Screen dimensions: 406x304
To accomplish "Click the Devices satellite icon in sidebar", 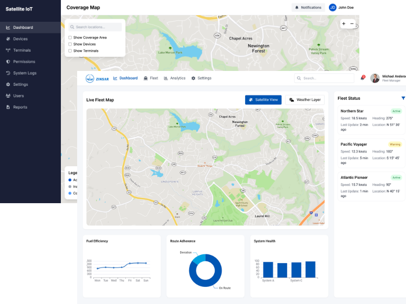I will 8,39.
